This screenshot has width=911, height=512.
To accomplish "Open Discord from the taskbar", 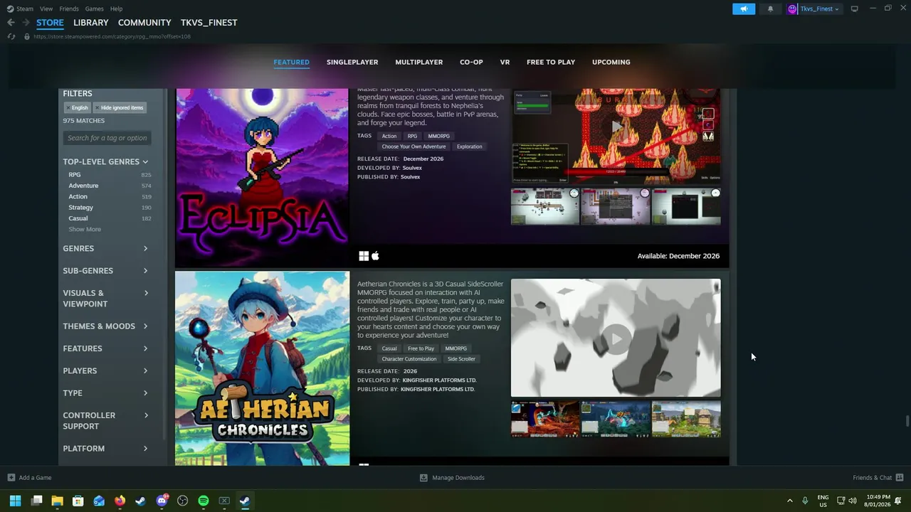I will click(162, 501).
